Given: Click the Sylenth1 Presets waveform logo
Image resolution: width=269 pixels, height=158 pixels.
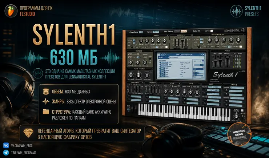Looking at the screenshot, I should click(236, 11).
